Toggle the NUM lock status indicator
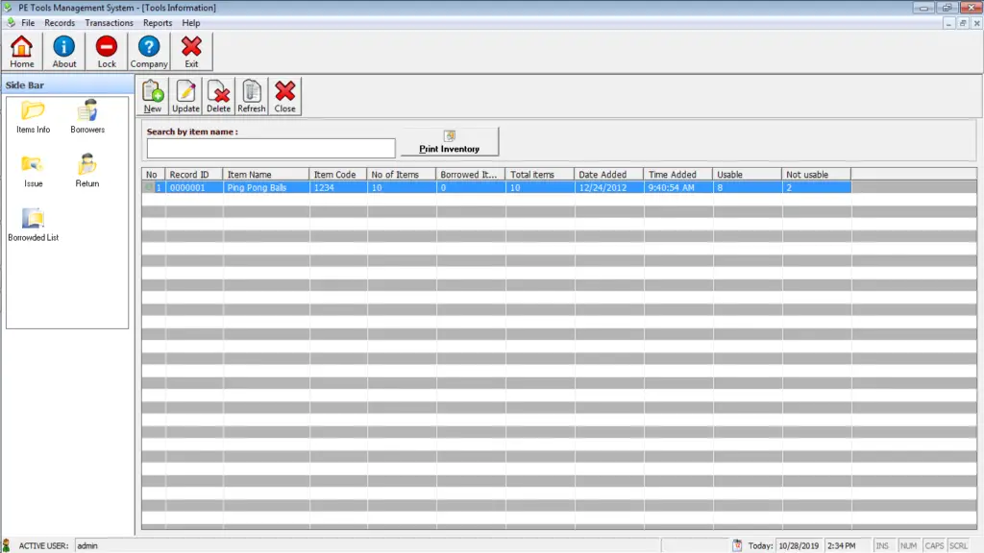Viewport: 984px width, 553px height. click(908, 545)
